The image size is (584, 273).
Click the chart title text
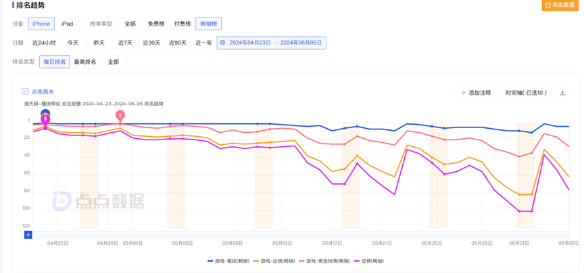point(94,104)
